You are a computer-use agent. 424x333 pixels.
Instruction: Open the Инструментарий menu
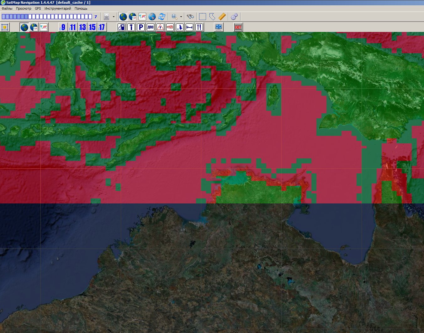coord(58,8)
